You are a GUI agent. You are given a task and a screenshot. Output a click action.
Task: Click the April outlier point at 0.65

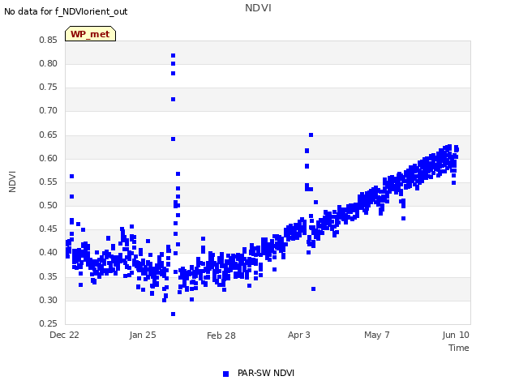311,135
